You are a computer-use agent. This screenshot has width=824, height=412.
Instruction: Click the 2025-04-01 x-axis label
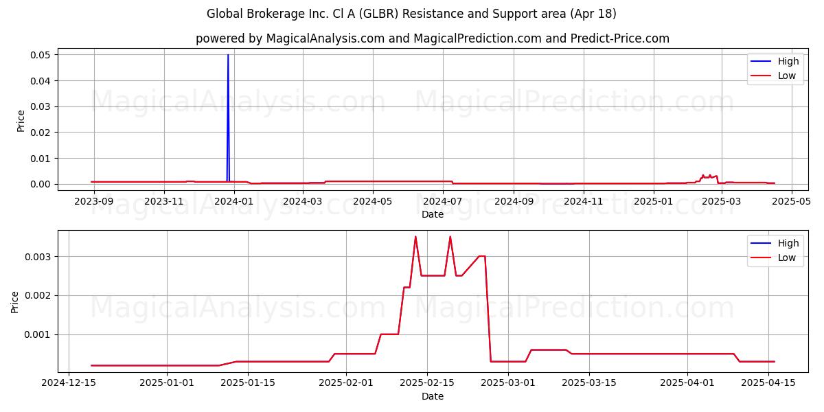pyautogui.click(x=687, y=383)
